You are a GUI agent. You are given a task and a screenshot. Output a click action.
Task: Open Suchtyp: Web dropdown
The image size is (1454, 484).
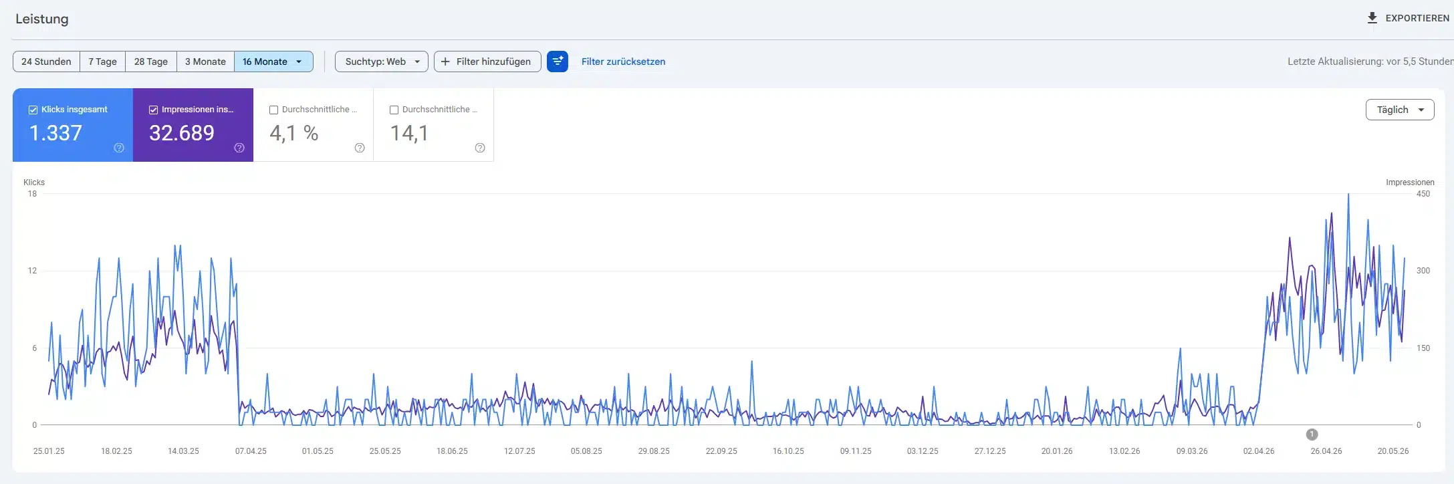pos(382,62)
